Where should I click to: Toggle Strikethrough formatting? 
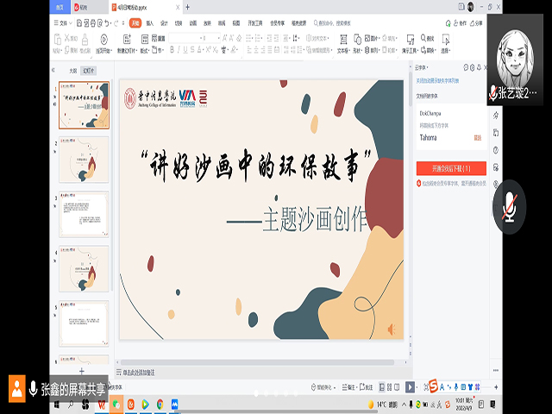coord(192,50)
